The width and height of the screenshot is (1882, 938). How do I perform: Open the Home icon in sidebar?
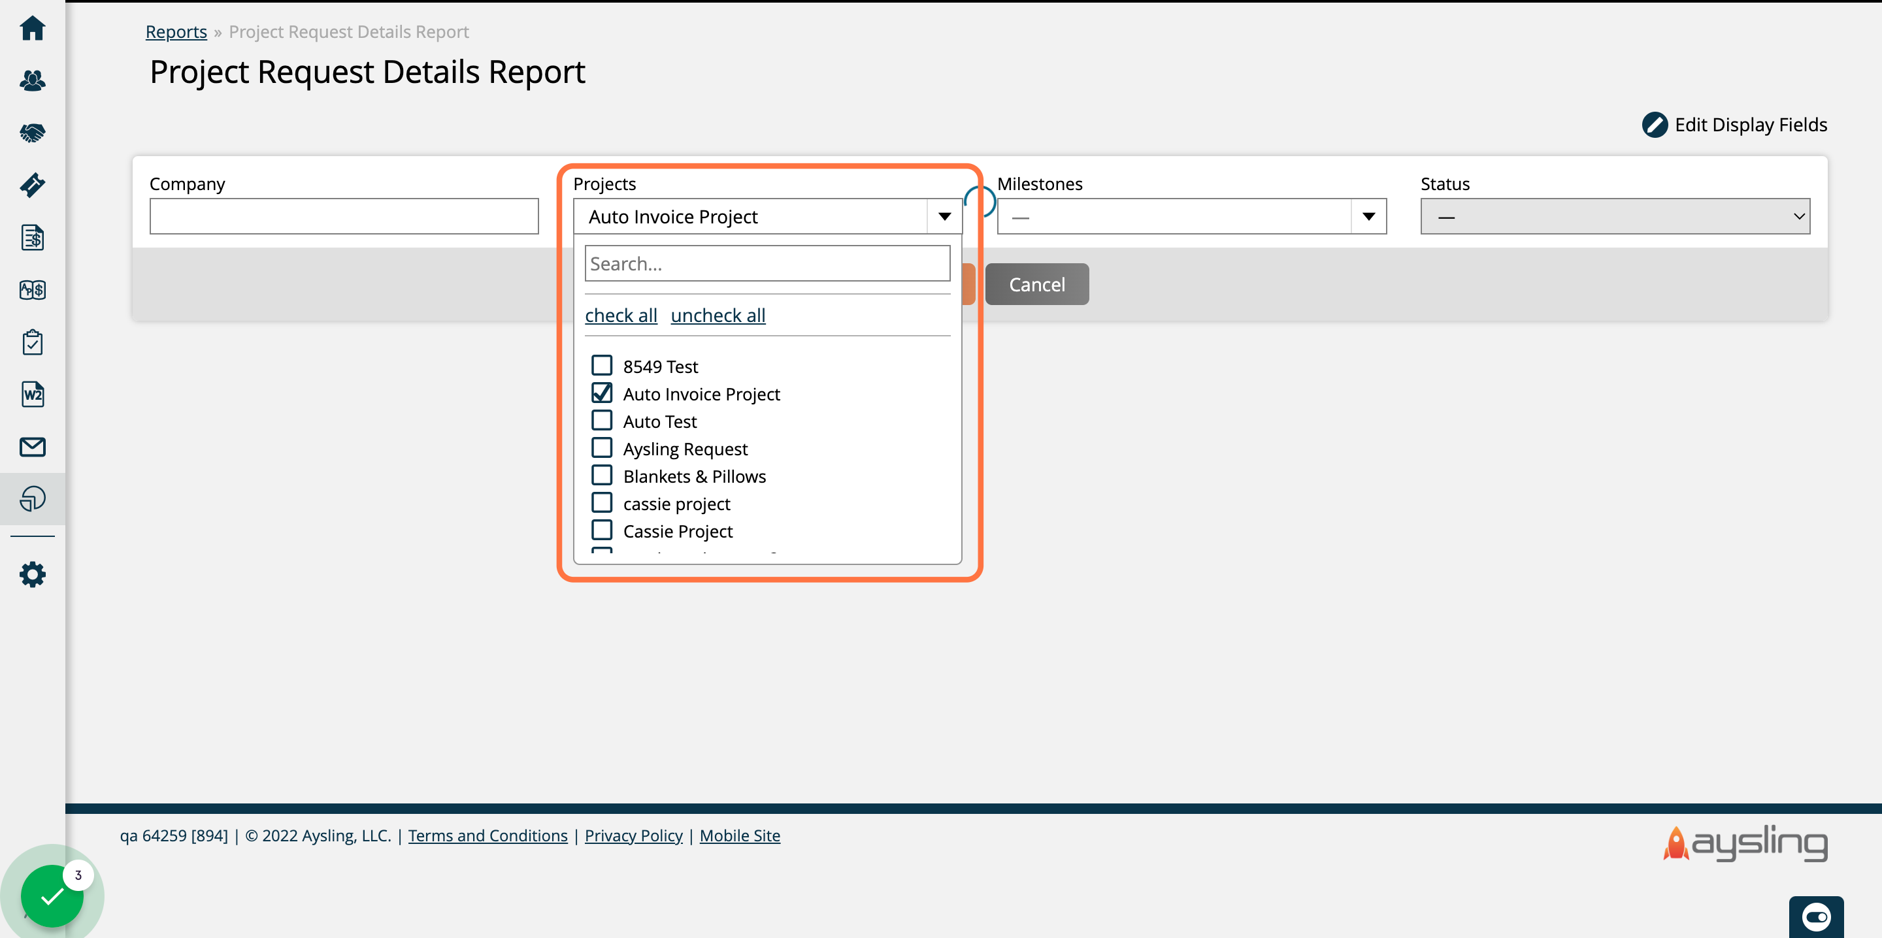(x=32, y=27)
